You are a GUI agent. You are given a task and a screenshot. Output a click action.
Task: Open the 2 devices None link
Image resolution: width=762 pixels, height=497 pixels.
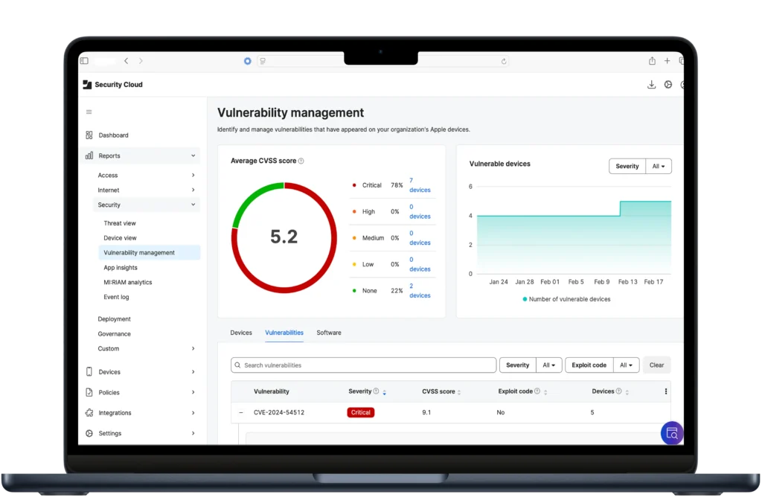point(420,290)
